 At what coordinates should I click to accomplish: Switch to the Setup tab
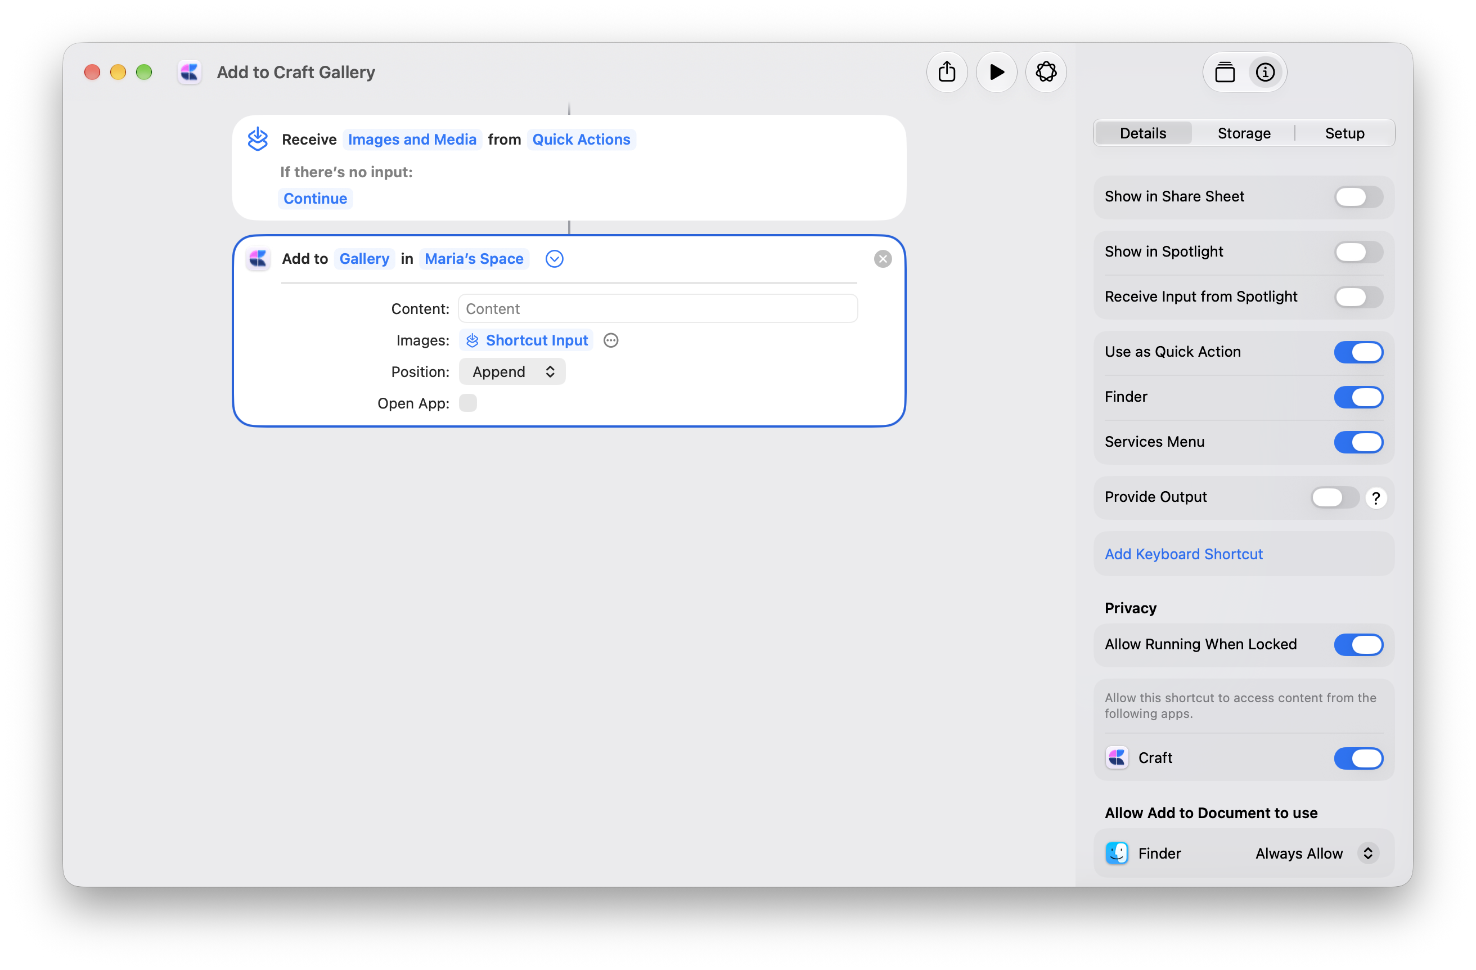1344,133
